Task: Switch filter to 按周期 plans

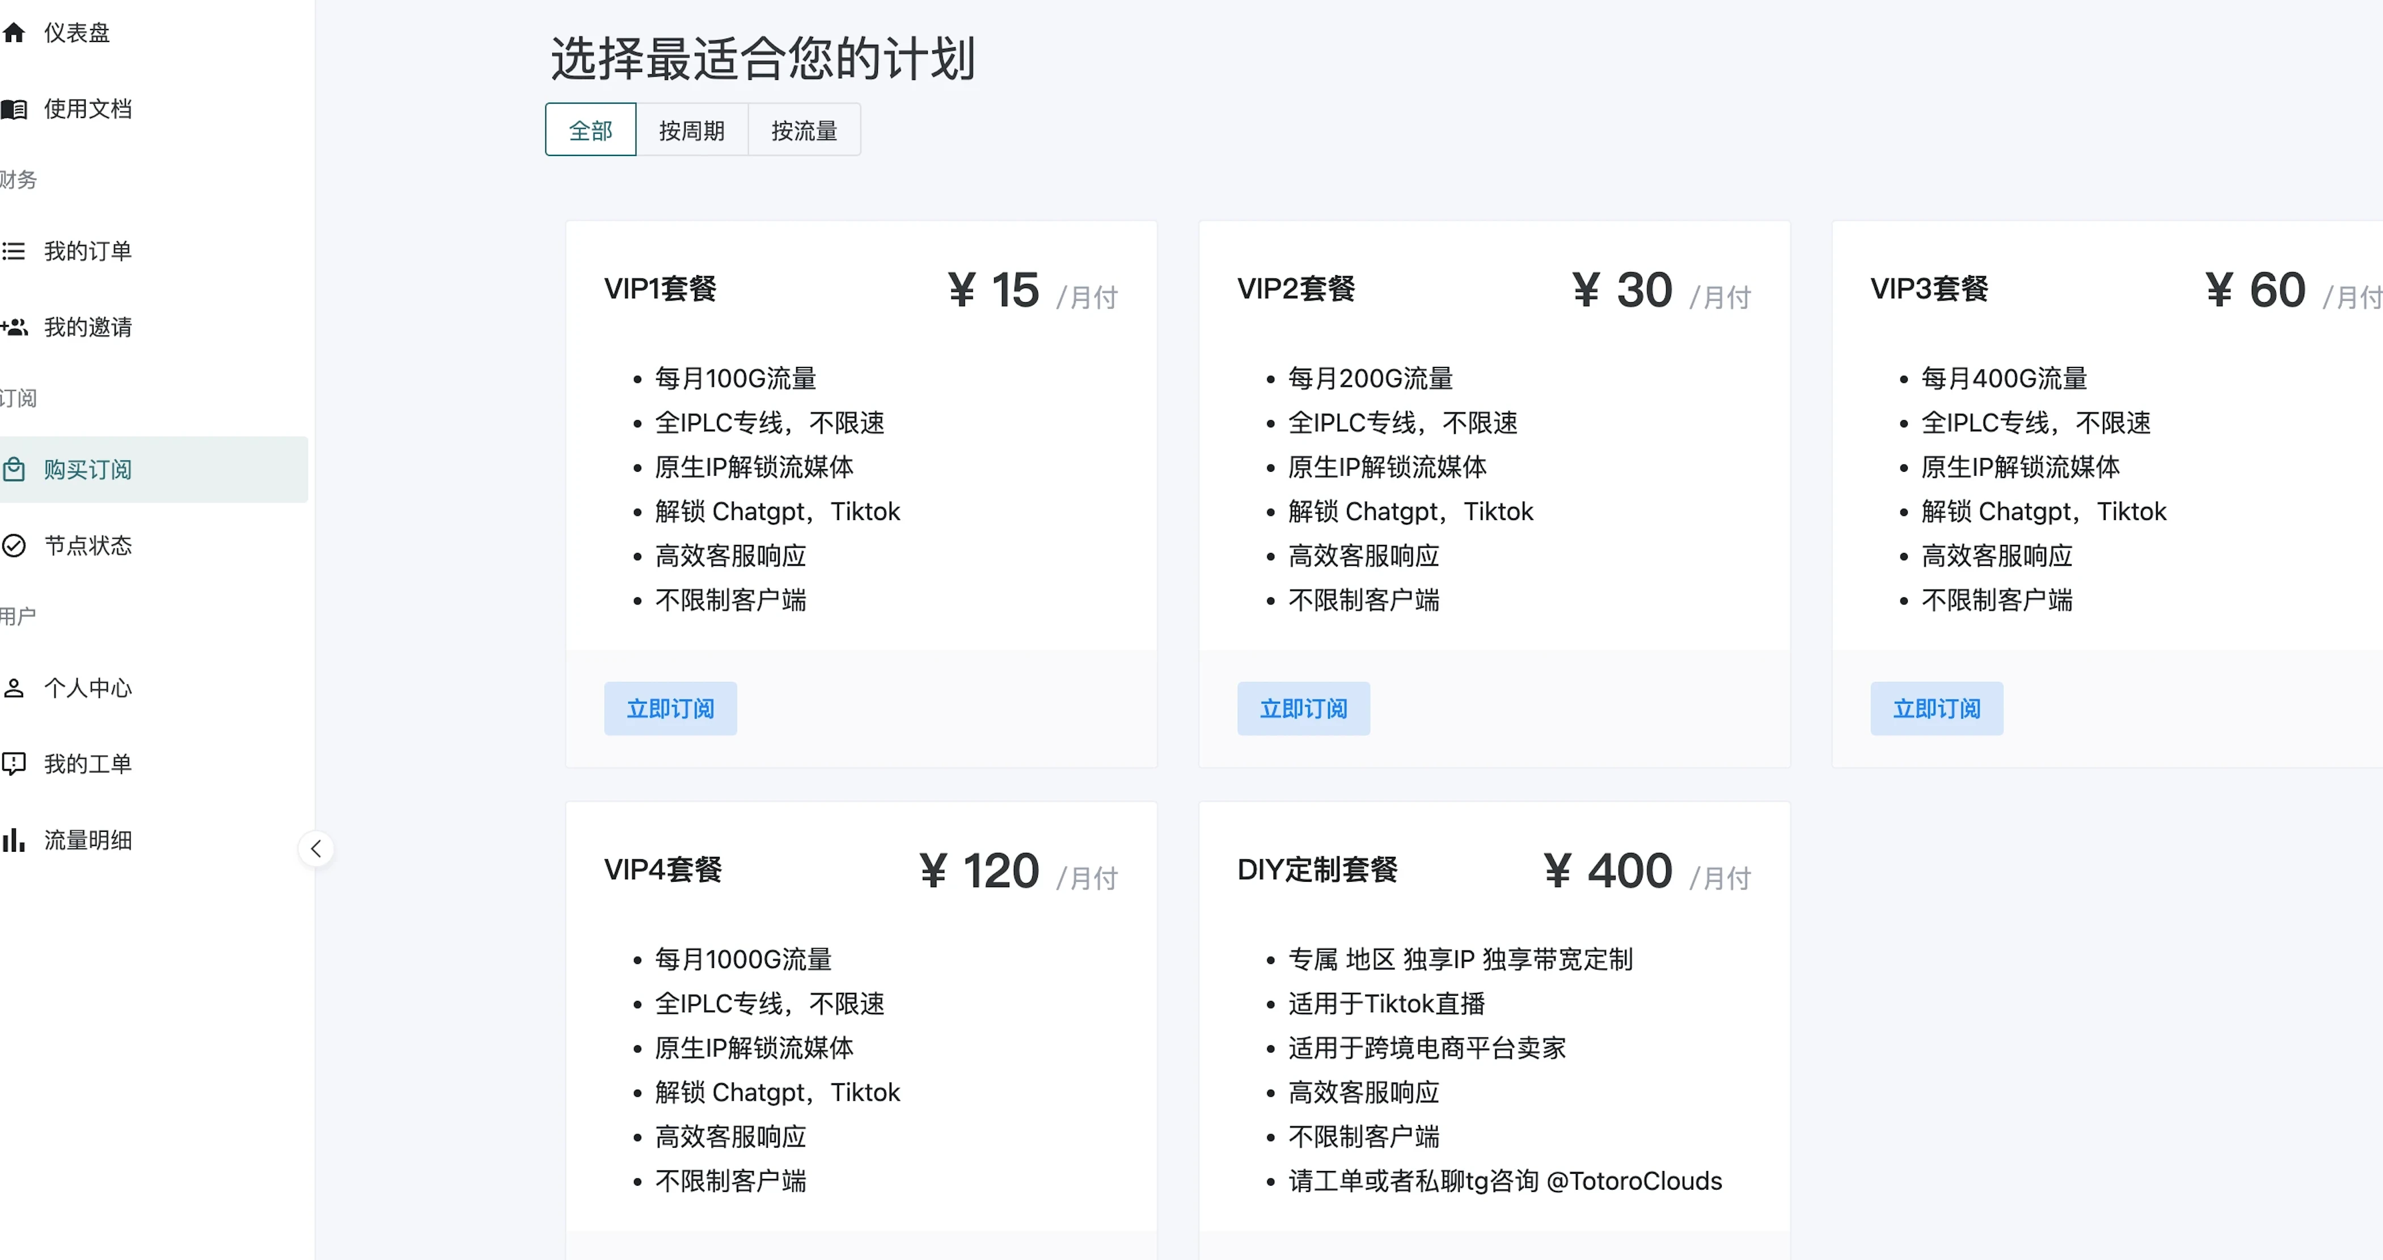Action: point(691,130)
